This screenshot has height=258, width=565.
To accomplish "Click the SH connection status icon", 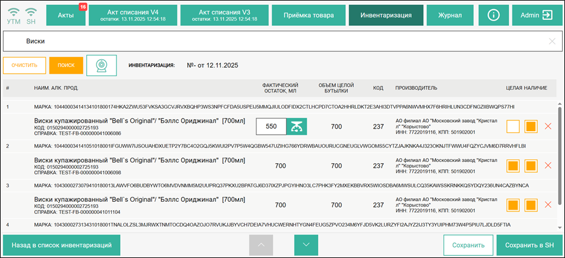I will [x=31, y=15].
